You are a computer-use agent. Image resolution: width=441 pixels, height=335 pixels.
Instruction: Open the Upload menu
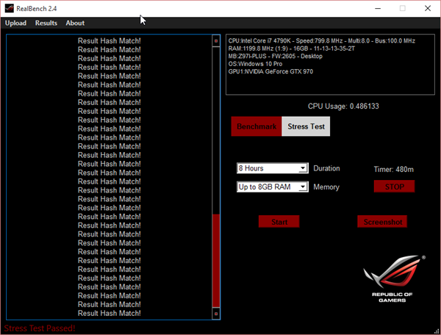coord(15,23)
